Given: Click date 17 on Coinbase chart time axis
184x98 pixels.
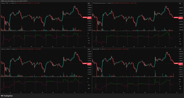Looking at the screenshot, I should [x=21, y=47].
